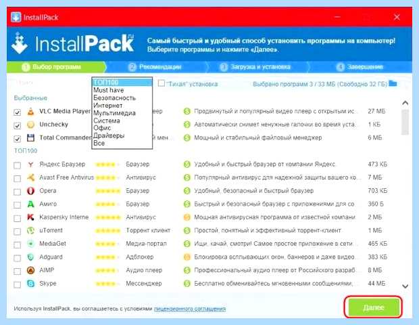Click the Check the Amigo checkbox
The width and height of the screenshot is (419, 325).
pos(17,205)
